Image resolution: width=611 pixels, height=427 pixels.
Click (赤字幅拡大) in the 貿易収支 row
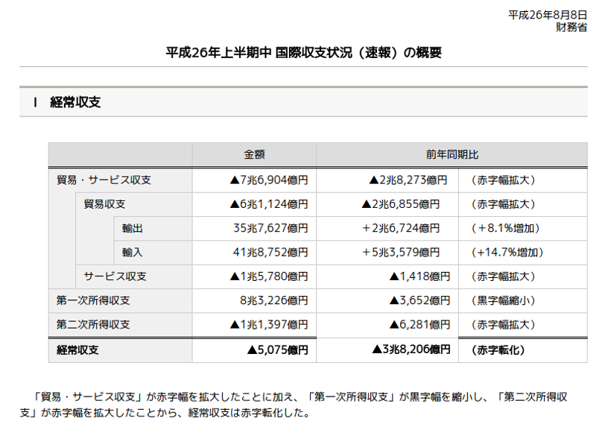click(503, 204)
